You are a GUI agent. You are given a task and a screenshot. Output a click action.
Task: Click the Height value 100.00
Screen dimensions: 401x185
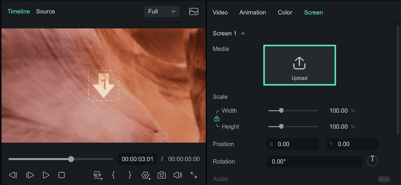pos(338,127)
